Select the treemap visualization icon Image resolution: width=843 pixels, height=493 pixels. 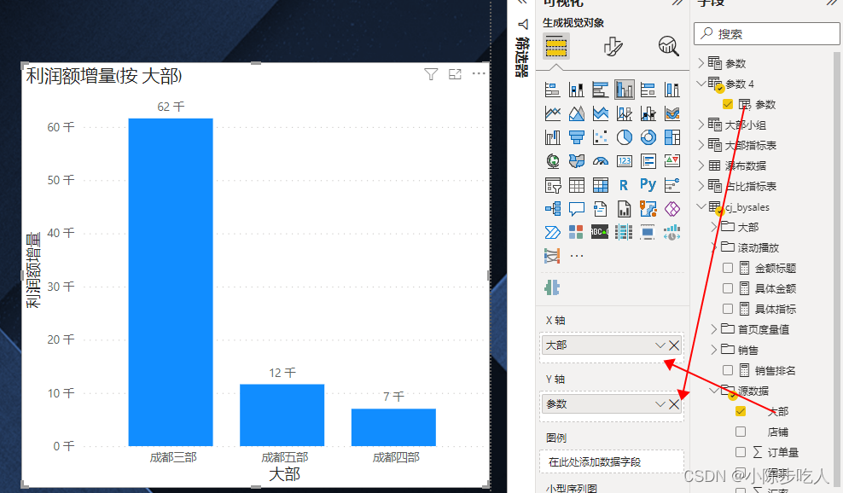673,137
